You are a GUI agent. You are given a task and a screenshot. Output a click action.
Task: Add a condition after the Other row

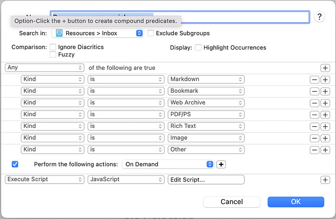pos(325,150)
